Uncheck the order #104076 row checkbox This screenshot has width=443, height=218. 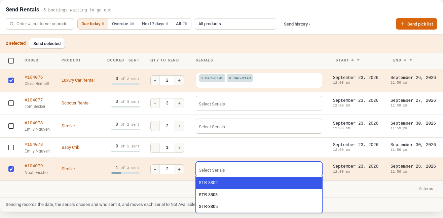click(11, 80)
